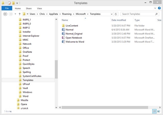Screen dimensions: 163x115
Task: Sort by the Name column header
Action: 65,20
